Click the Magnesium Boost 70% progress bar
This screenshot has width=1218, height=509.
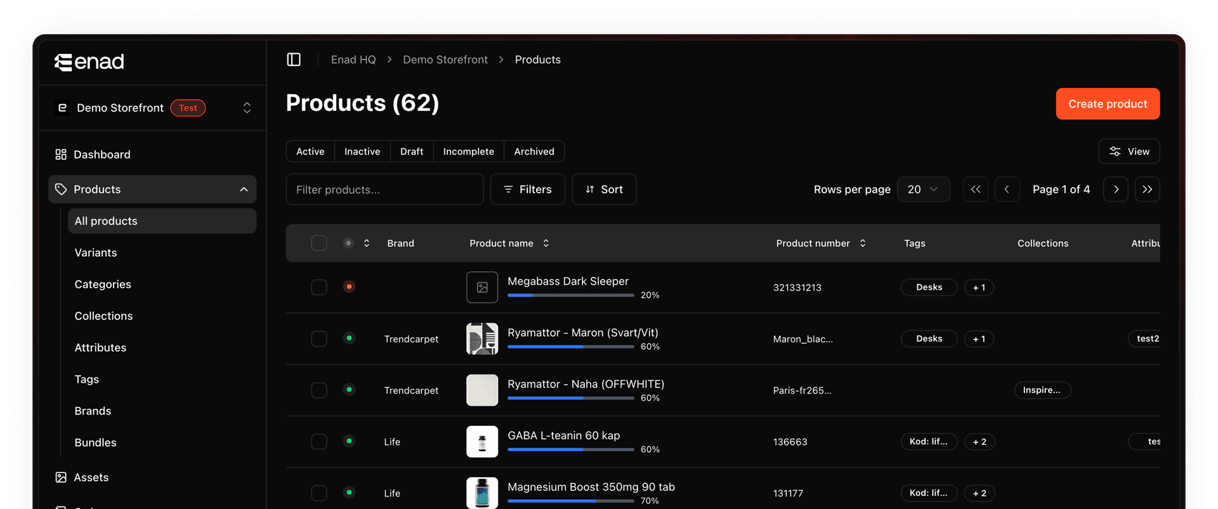coord(571,501)
